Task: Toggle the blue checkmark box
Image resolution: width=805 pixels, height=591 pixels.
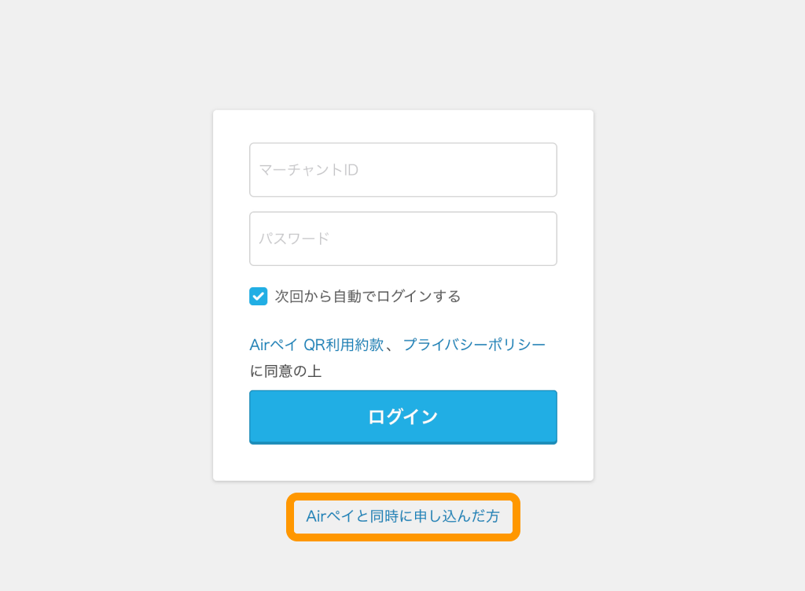Action: [x=259, y=296]
